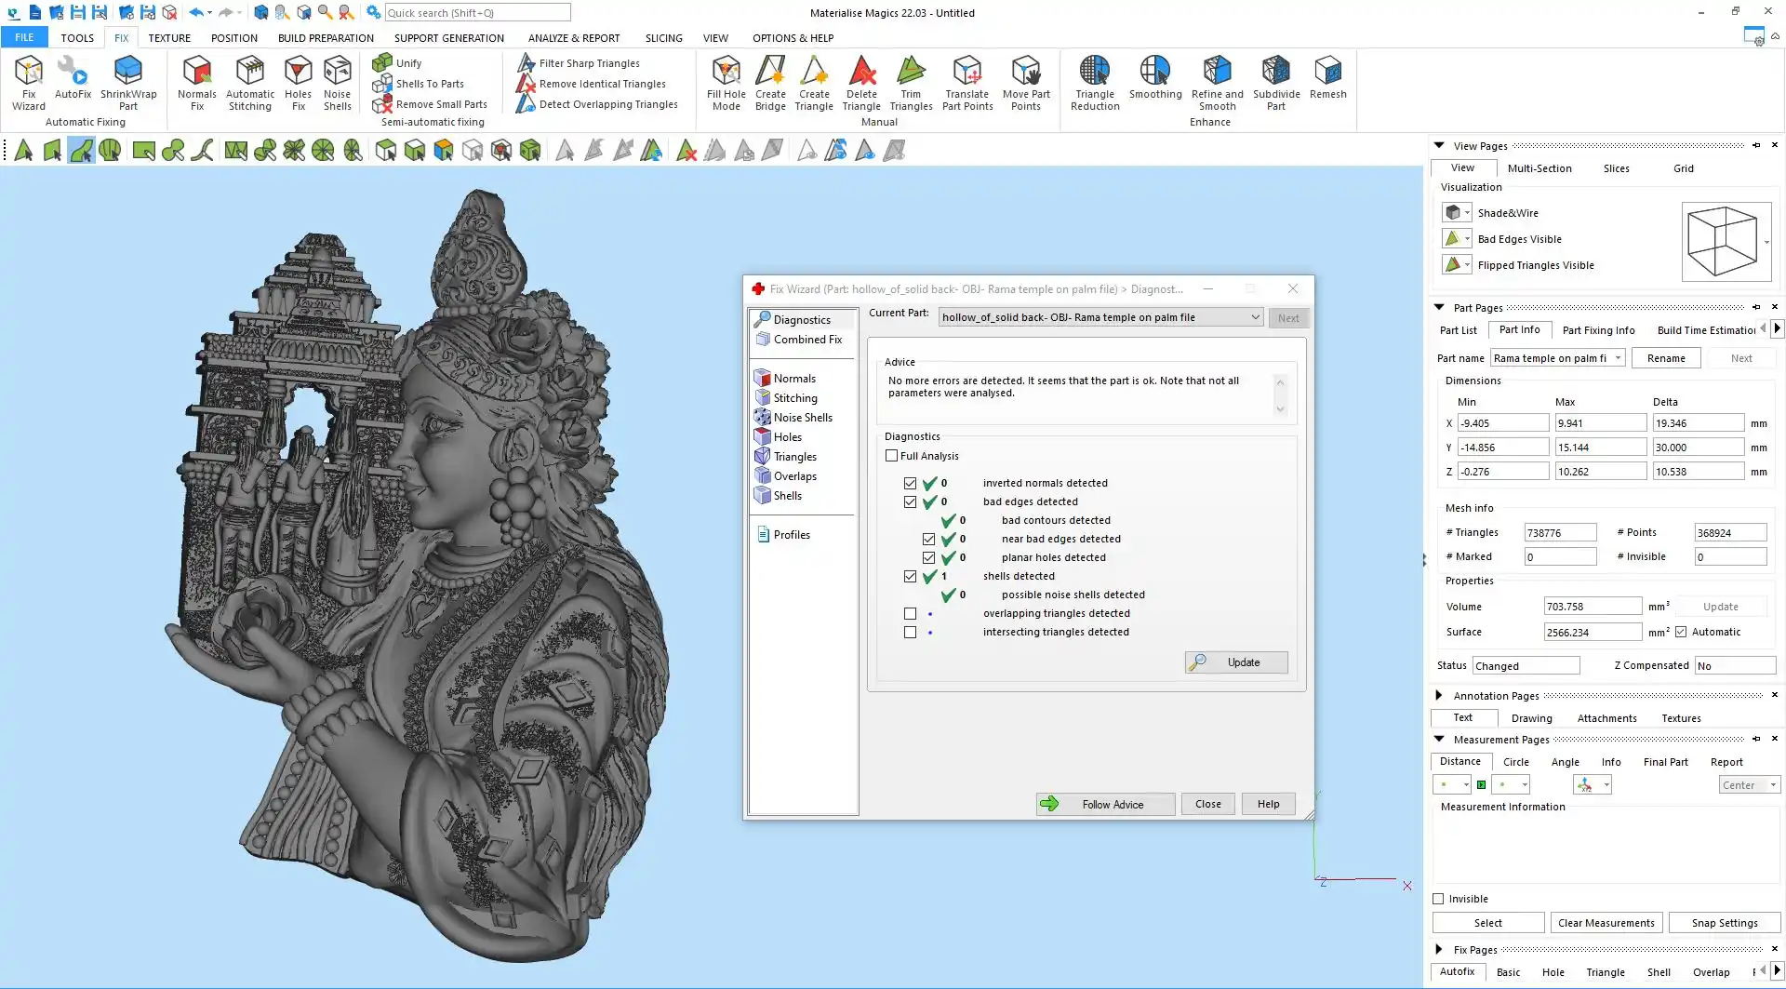Click the Remesh icon
Image resolution: width=1786 pixels, height=989 pixels.
coord(1327,78)
